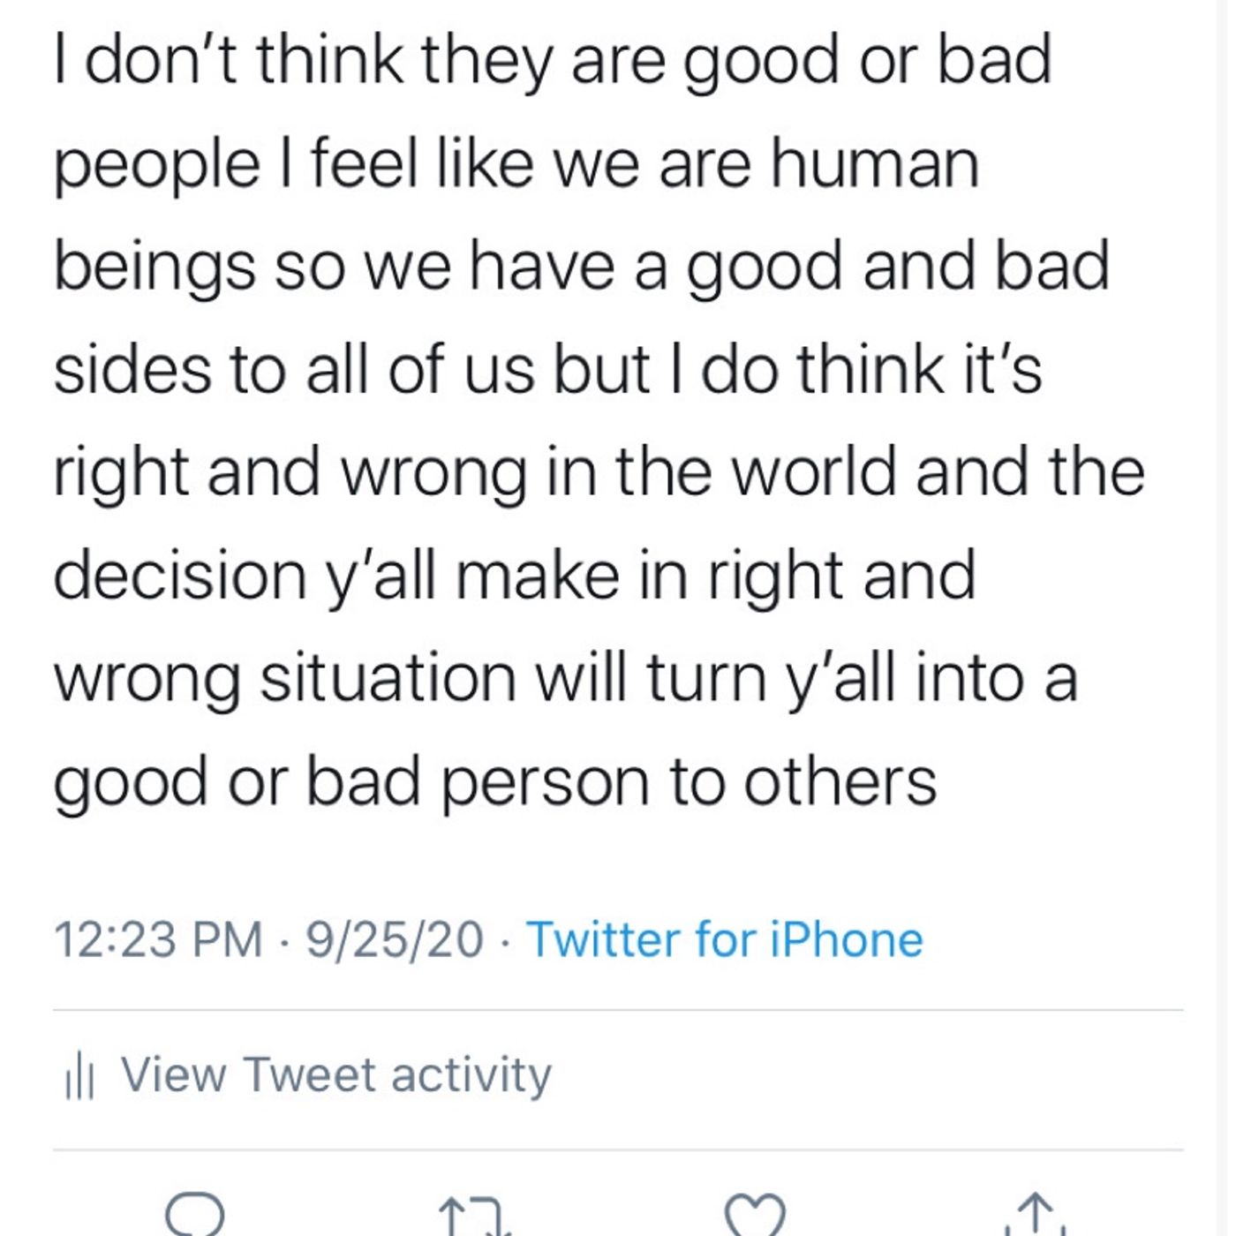Click the word "others" ending the tweet
Image resolution: width=1236 pixels, height=1236 pixels.
pyautogui.click(x=840, y=782)
